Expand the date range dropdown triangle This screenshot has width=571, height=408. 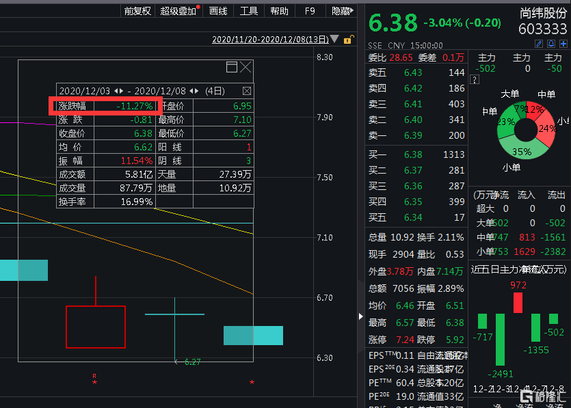[334, 38]
